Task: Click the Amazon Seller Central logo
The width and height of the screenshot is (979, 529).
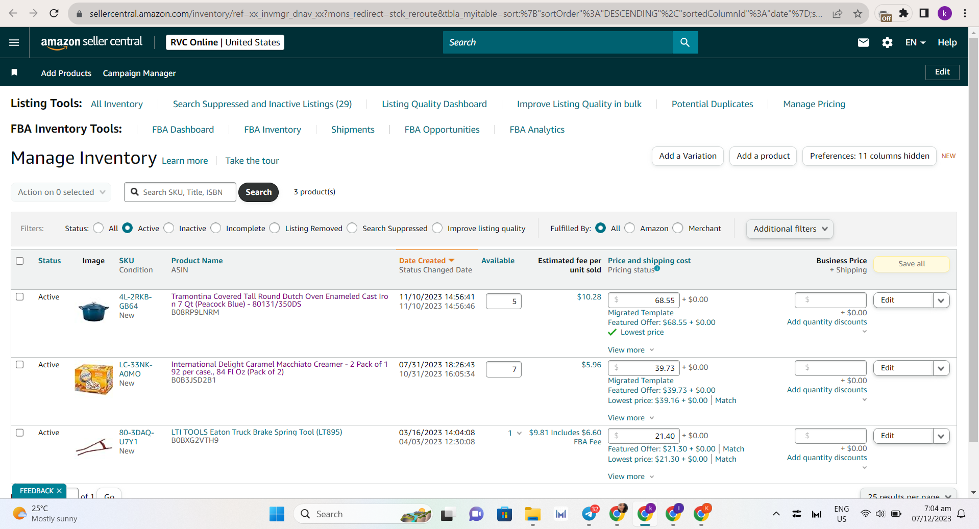Action: pos(92,42)
